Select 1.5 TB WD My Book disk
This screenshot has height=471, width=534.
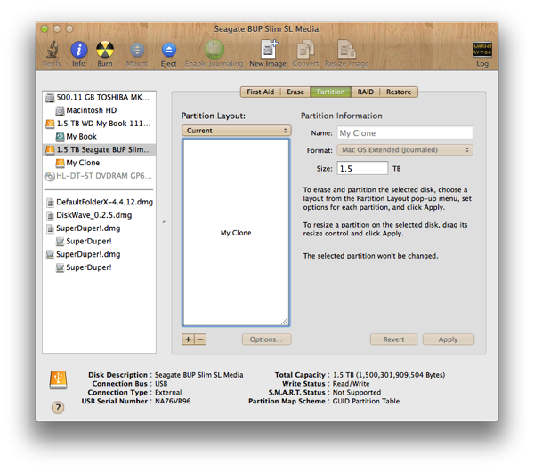99,124
